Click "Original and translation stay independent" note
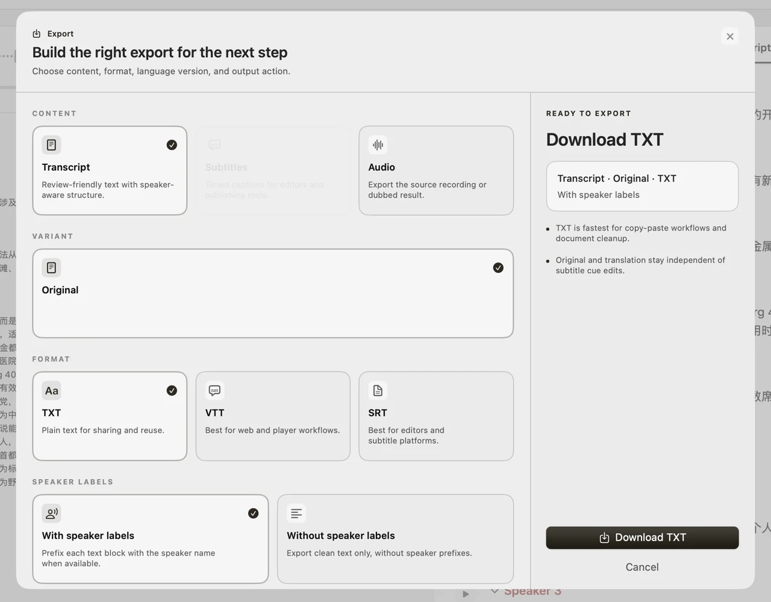 640,265
